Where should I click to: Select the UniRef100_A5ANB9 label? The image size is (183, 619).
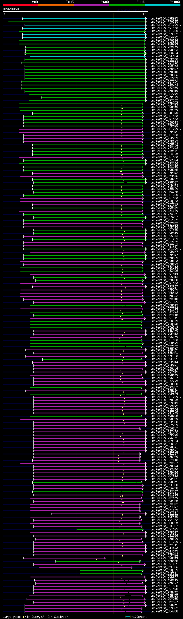pyautogui.click(x=164, y=107)
